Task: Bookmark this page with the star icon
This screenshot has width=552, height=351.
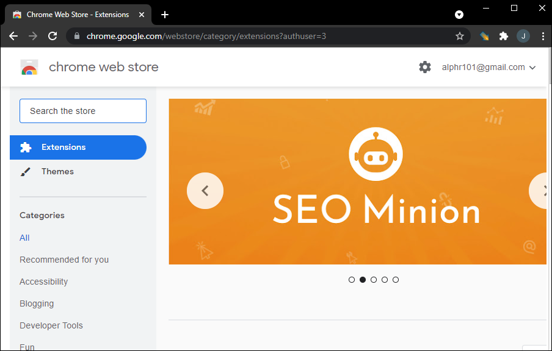Action: (x=459, y=36)
